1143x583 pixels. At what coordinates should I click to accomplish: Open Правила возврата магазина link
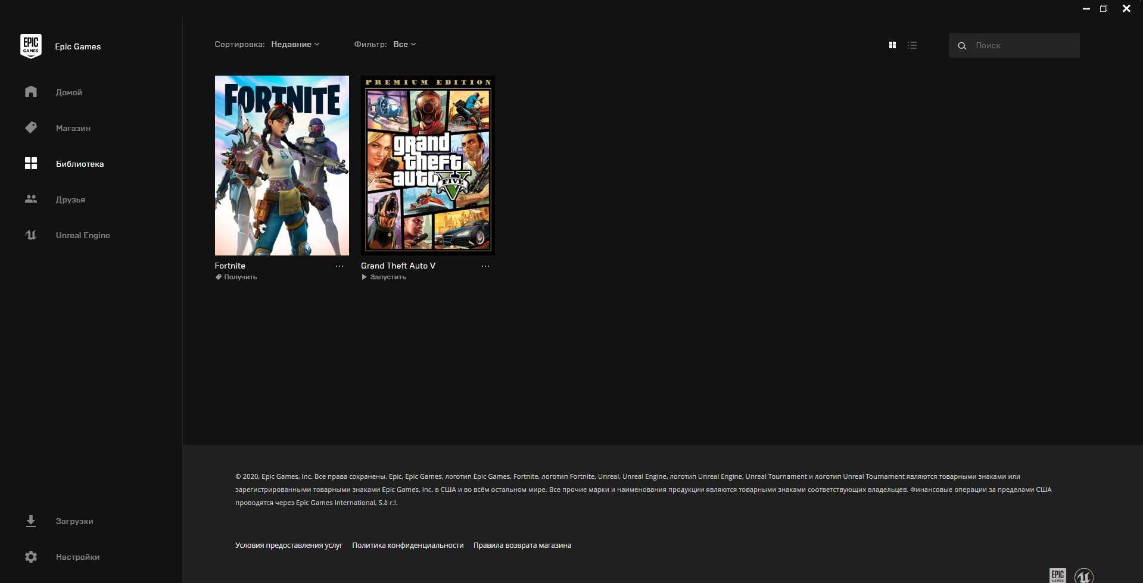pos(522,545)
